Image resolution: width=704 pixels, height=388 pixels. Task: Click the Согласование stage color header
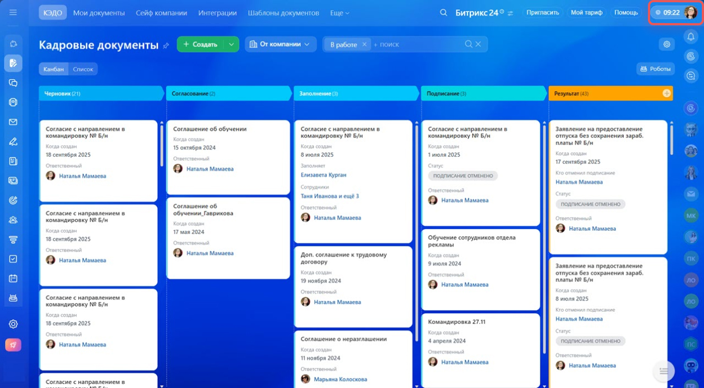coord(228,93)
